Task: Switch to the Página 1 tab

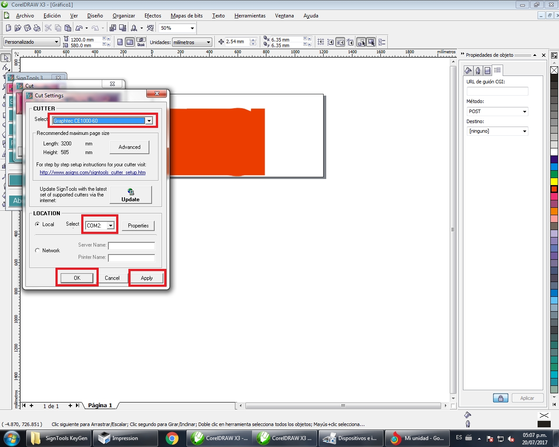Action: (x=100, y=406)
